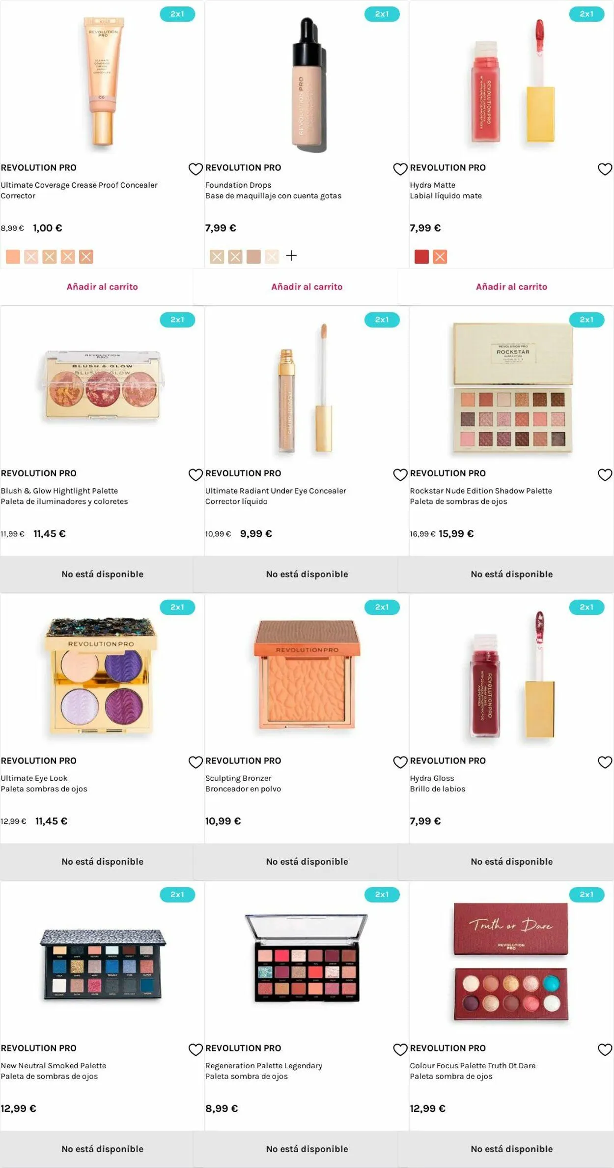Image resolution: width=614 pixels, height=1168 pixels.
Task: Open Regeneration Palette Legendary product link
Action: coord(264,1066)
